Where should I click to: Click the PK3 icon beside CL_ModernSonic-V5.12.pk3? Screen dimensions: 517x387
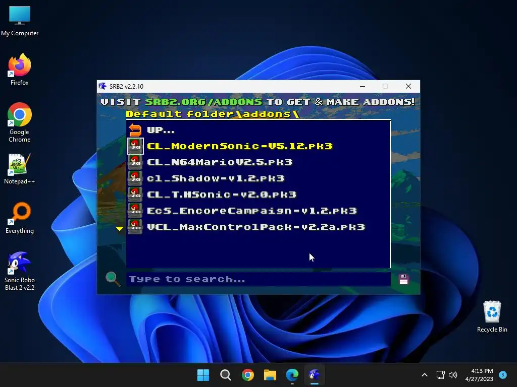(135, 146)
